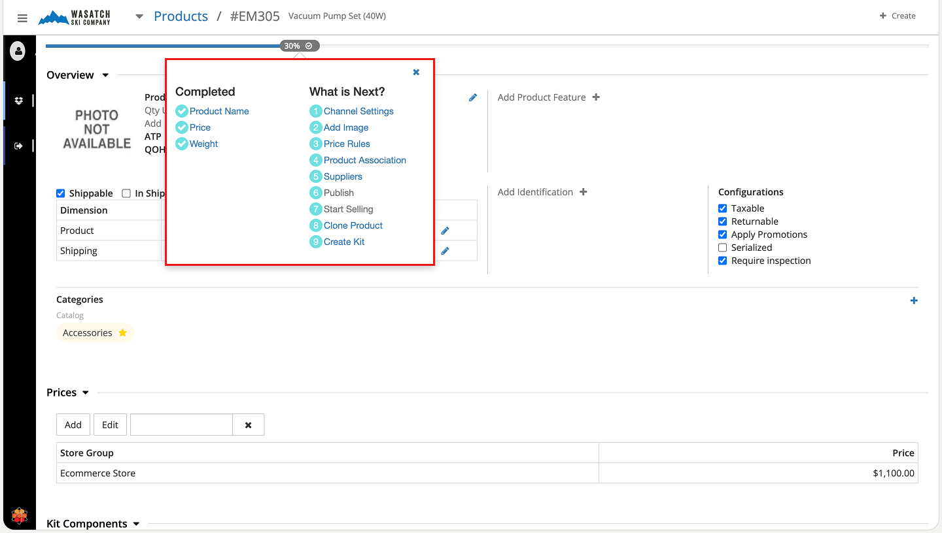
Task: Enable the Serialized checkbox
Action: click(723, 248)
